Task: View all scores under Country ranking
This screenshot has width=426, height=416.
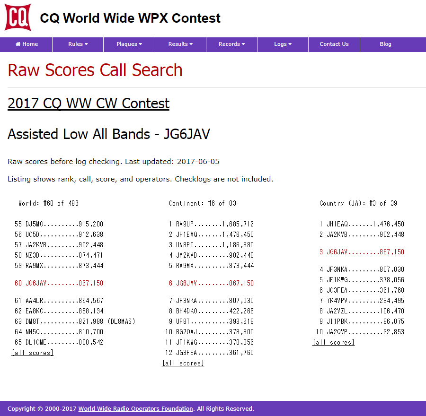Action: point(333,342)
